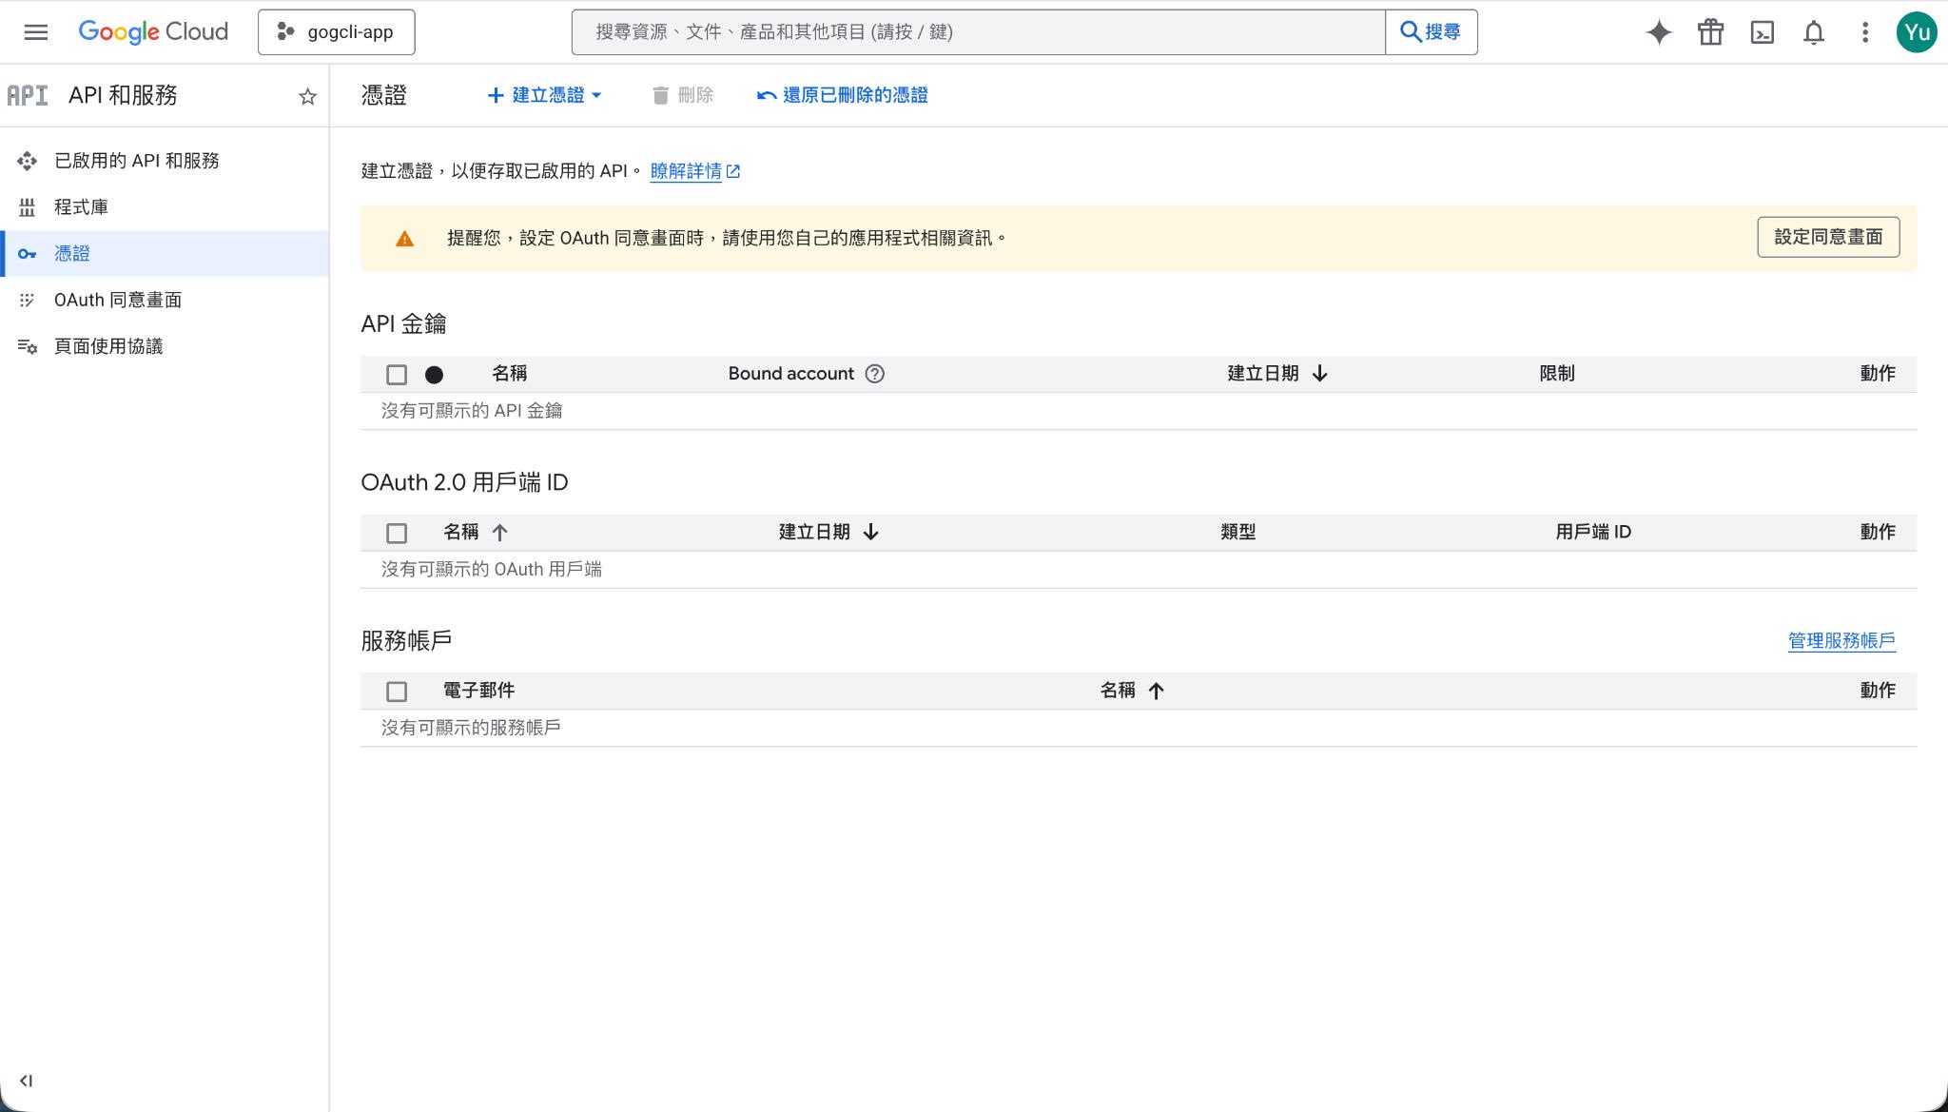Go to 已啟用的 API 和服務

[x=136, y=161]
